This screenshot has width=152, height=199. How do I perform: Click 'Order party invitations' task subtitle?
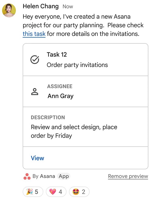[x=77, y=65]
